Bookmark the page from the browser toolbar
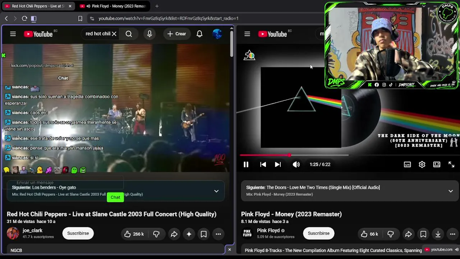460x259 pixels. 80,18
